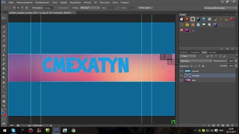Viewport: 239px width, 134px height.
Task: Switch to the Actions tab
Action: pos(195,52)
